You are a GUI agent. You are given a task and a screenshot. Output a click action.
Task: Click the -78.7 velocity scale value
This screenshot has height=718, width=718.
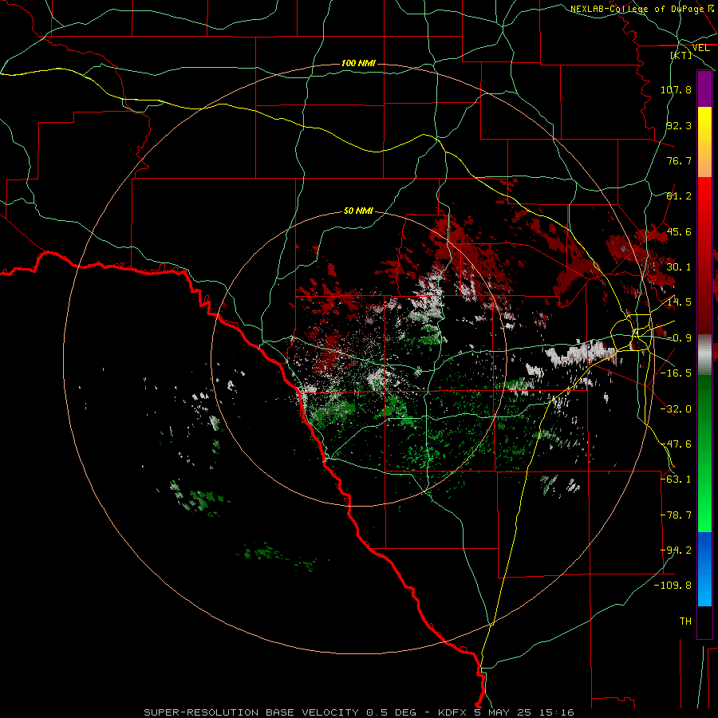click(x=676, y=515)
